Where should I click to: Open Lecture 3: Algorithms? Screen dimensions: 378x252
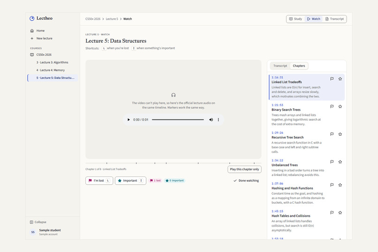(x=53, y=62)
